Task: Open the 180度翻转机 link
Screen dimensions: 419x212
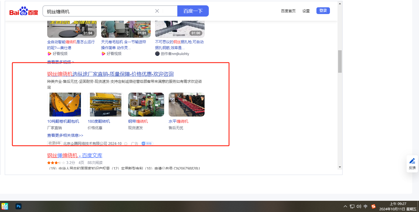Action: (99, 121)
